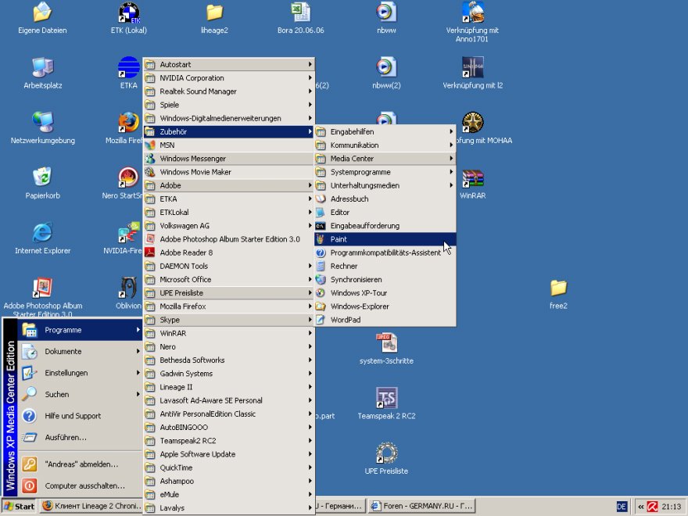The width and height of the screenshot is (688, 516).
Task: Open WordPad from the accessories list
Action: coord(345,320)
